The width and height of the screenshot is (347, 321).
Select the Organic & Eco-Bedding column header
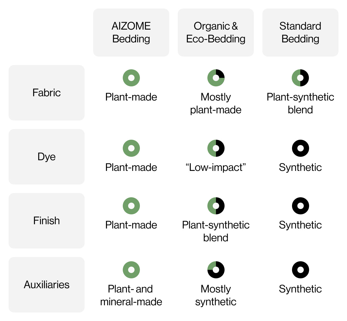[x=216, y=33]
